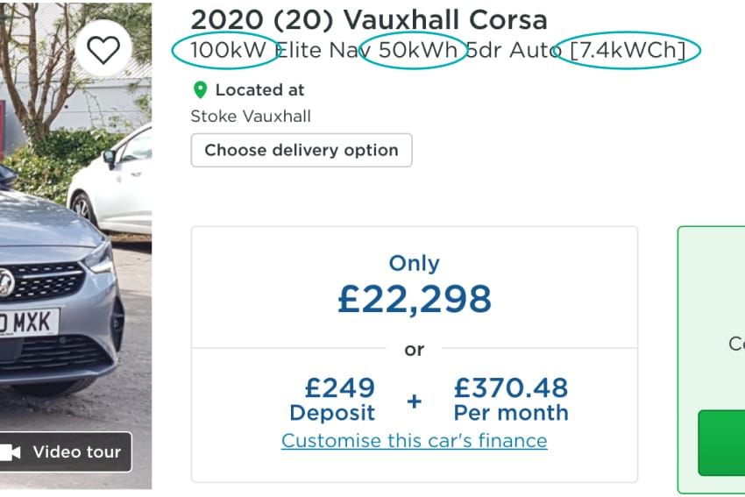This screenshot has width=745, height=497.
Task: Click the Located at label
Action: 259,89
